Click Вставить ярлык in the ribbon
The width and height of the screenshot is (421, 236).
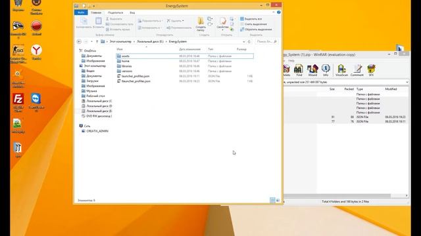tap(118, 29)
